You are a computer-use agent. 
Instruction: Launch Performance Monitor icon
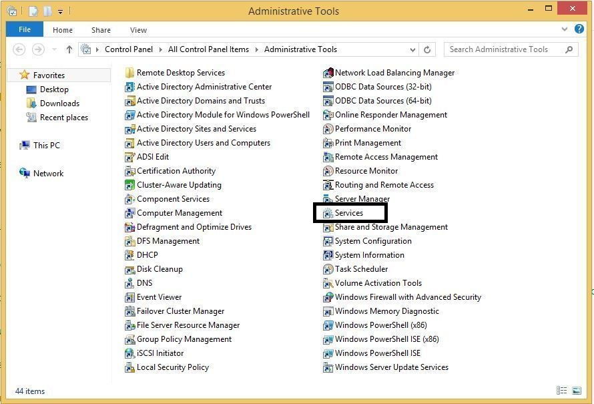pyautogui.click(x=328, y=129)
